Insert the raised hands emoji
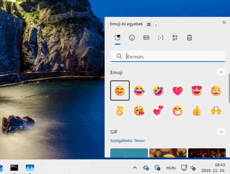230x174 pixels. tap(216, 111)
